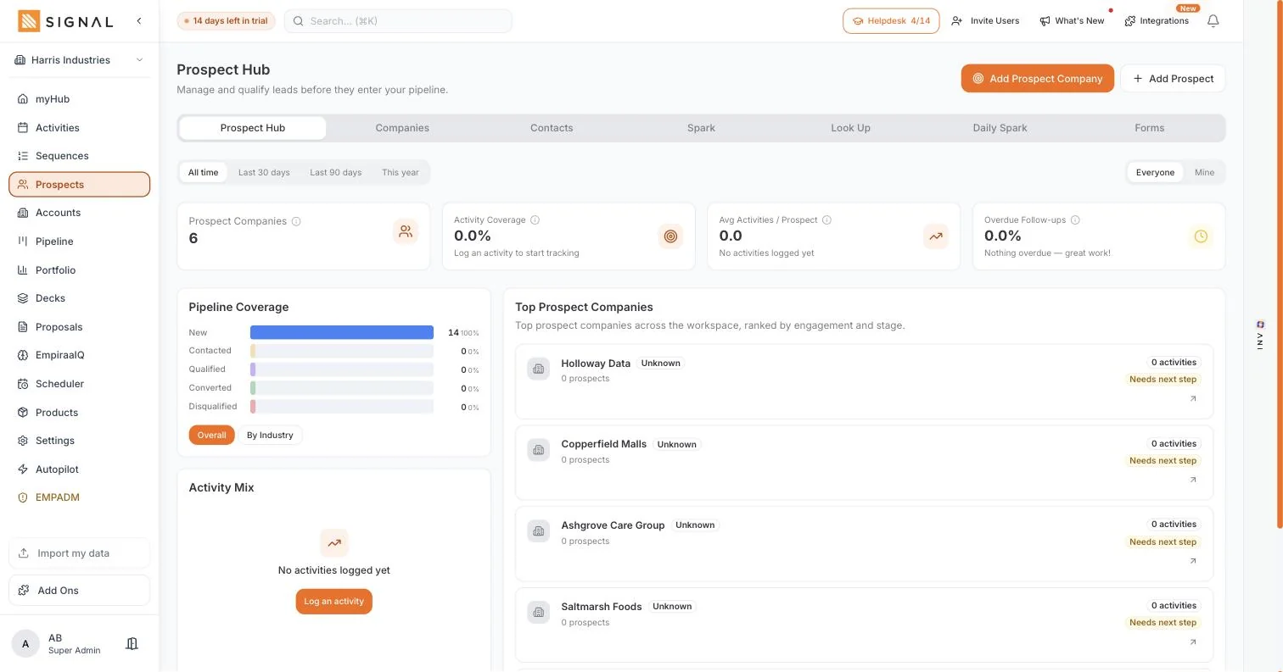The image size is (1283, 672).
Task: Switch the view to Everyone
Action: click(1155, 172)
